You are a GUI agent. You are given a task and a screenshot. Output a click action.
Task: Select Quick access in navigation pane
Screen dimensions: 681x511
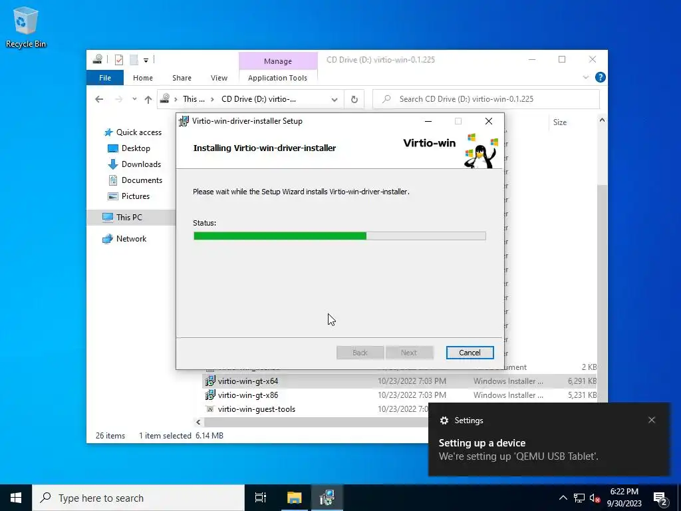tap(133, 132)
